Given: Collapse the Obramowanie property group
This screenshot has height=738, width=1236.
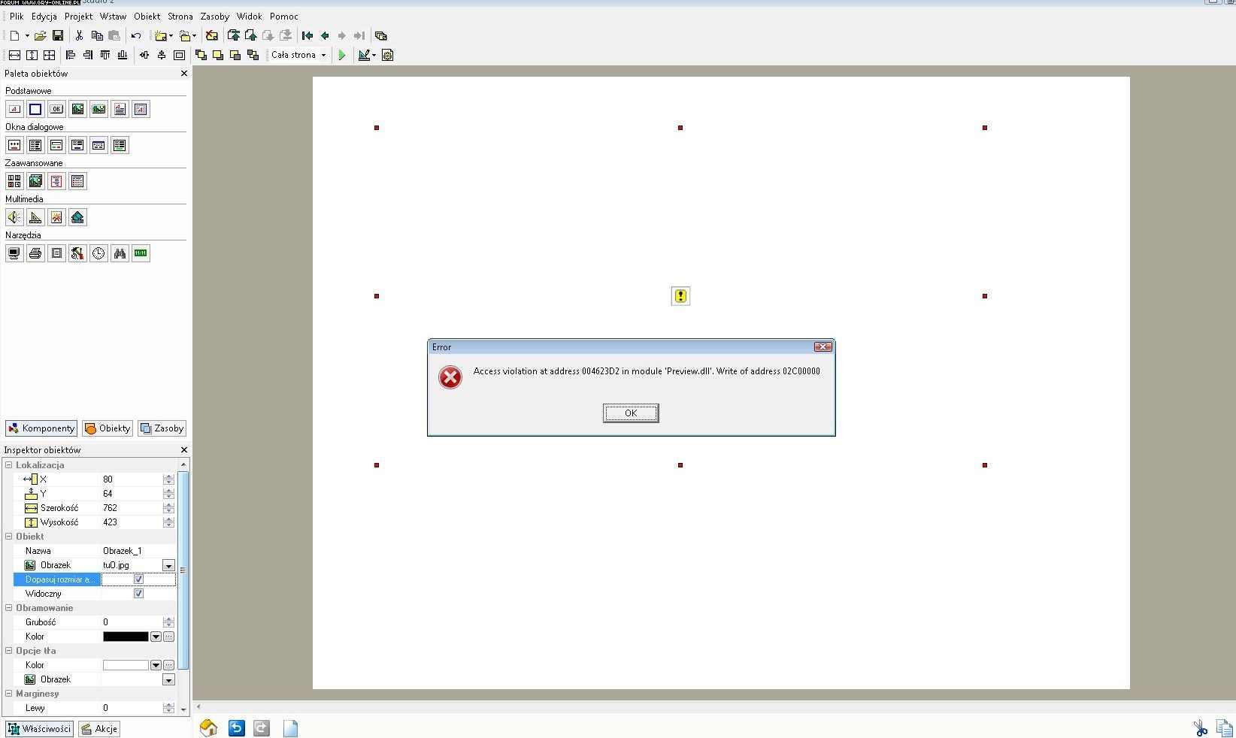Looking at the screenshot, I should 9,608.
